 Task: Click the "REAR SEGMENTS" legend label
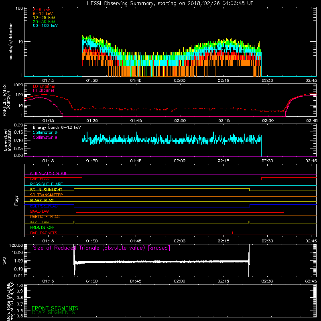(53, 313)
